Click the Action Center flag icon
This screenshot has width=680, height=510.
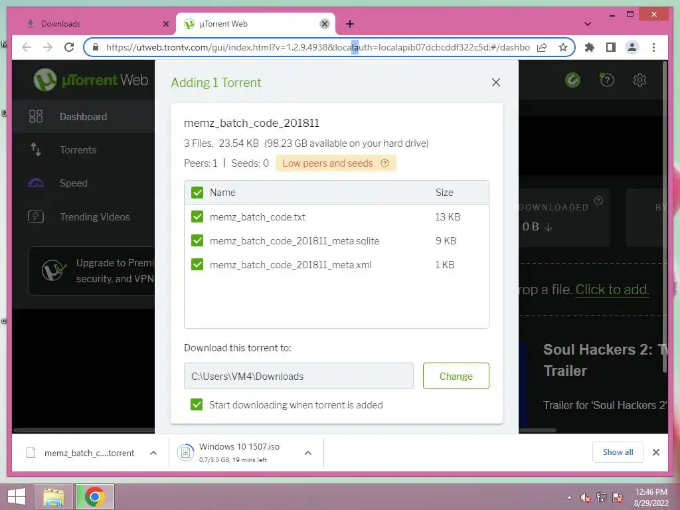[618, 497]
